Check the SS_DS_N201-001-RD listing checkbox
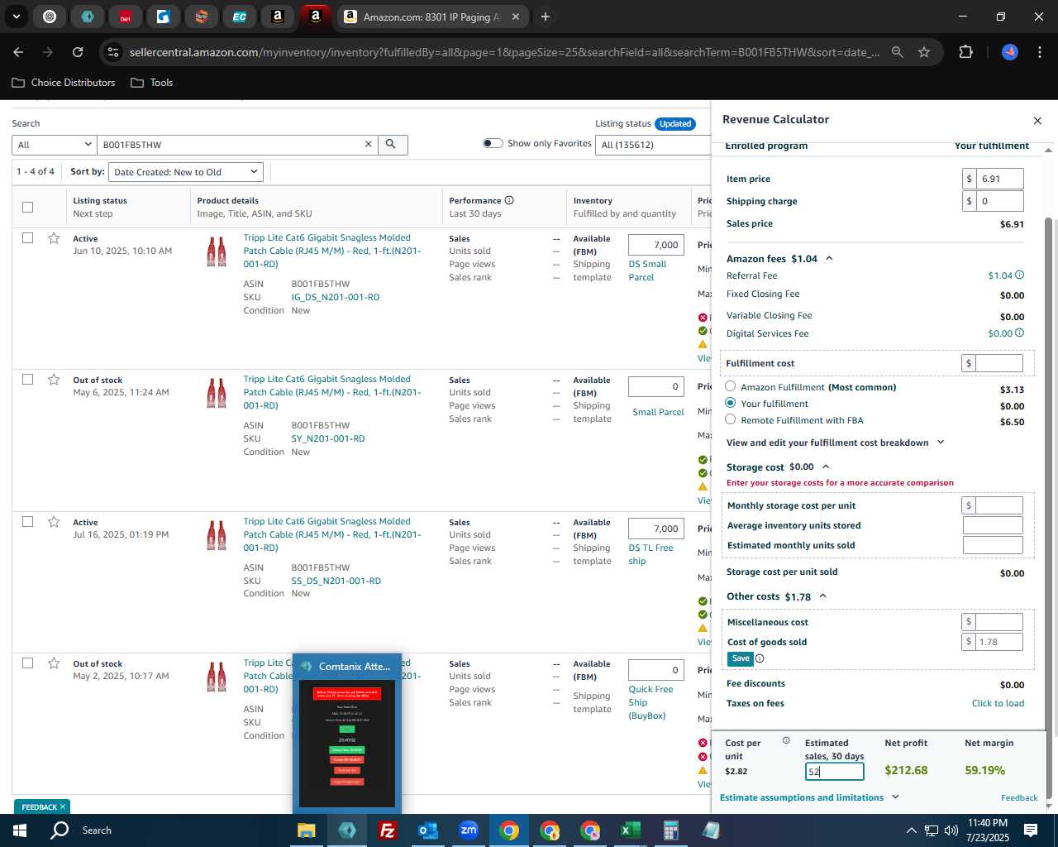The width and height of the screenshot is (1058, 847). pyautogui.click(x=28, y=522)
